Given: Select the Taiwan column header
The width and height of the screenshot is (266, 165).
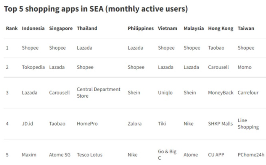Looking at the screenshot, I should click(x=246, y=28).
